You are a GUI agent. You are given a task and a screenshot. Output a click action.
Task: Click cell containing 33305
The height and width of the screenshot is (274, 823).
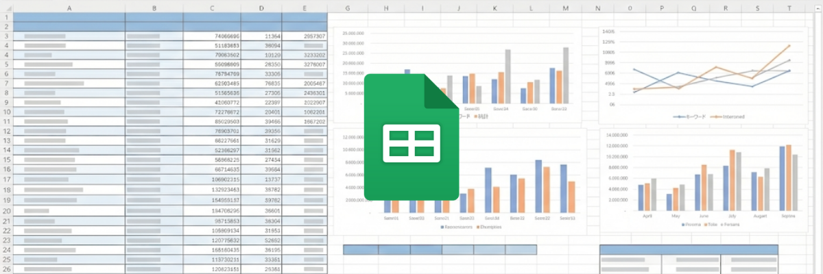pyautogui.click(x=261, y=73)
